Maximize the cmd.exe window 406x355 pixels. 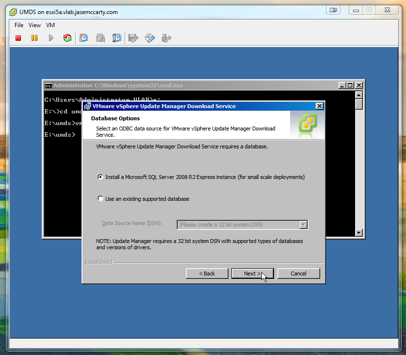click(x=350, y=85)
